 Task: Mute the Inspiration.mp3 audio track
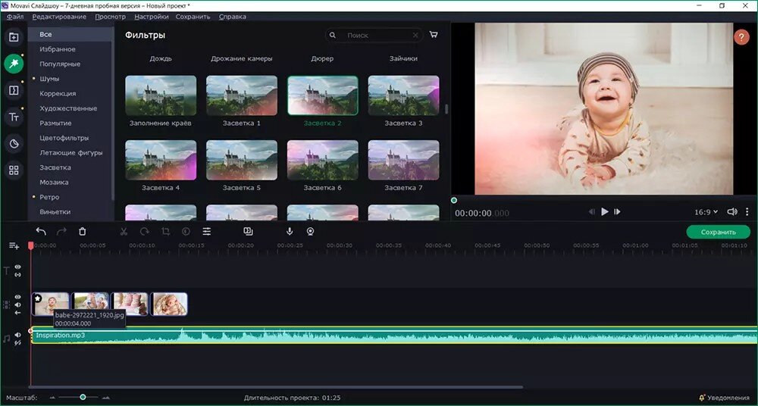pos(18,335)
